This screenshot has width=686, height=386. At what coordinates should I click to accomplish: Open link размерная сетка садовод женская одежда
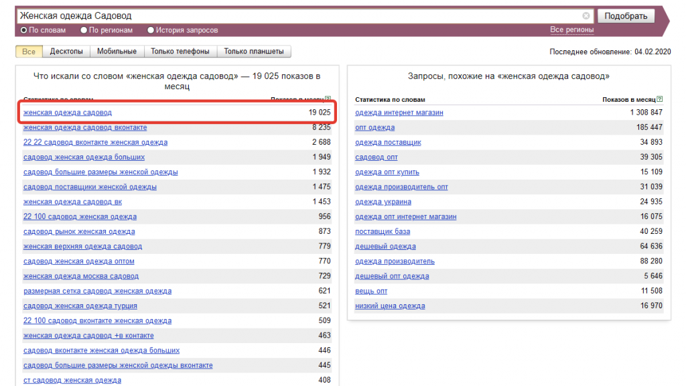coord(97,291)
